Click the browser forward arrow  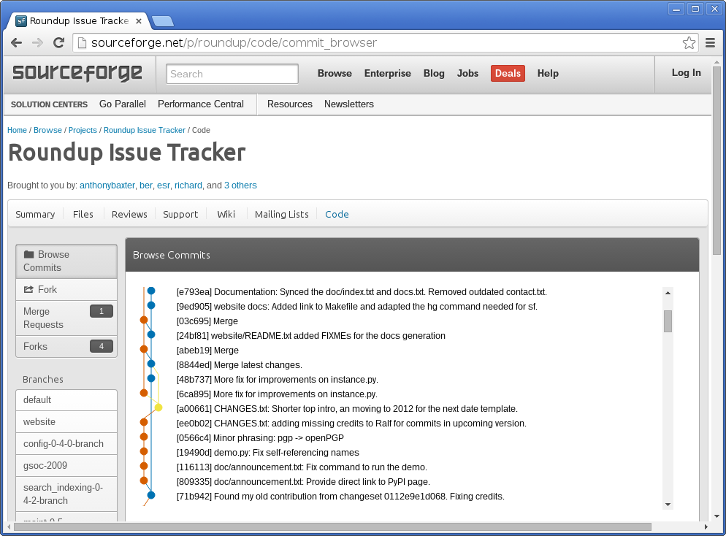tap(37, 43)
